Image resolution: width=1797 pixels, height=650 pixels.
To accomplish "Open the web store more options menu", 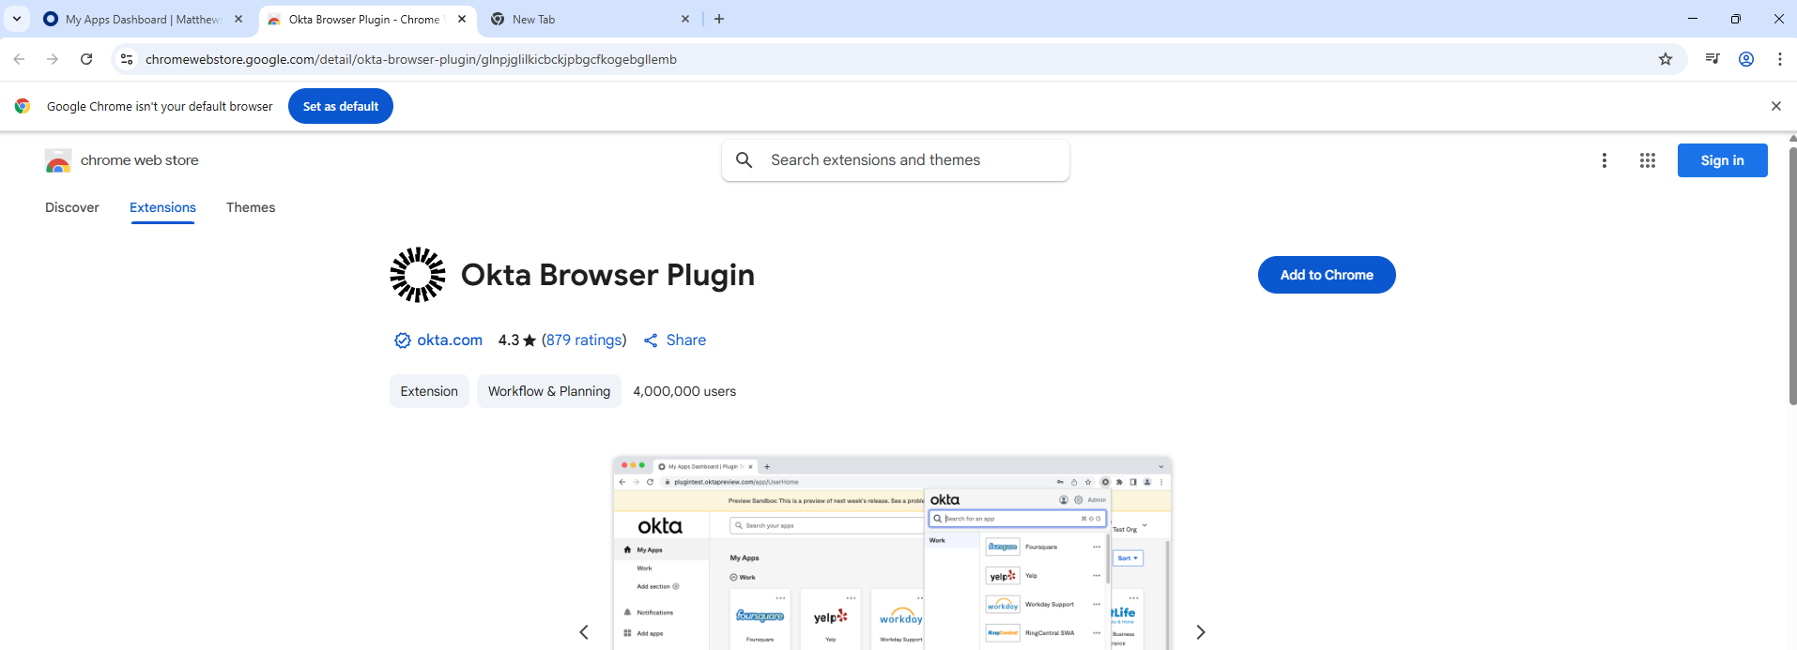I will [1605, 160].
